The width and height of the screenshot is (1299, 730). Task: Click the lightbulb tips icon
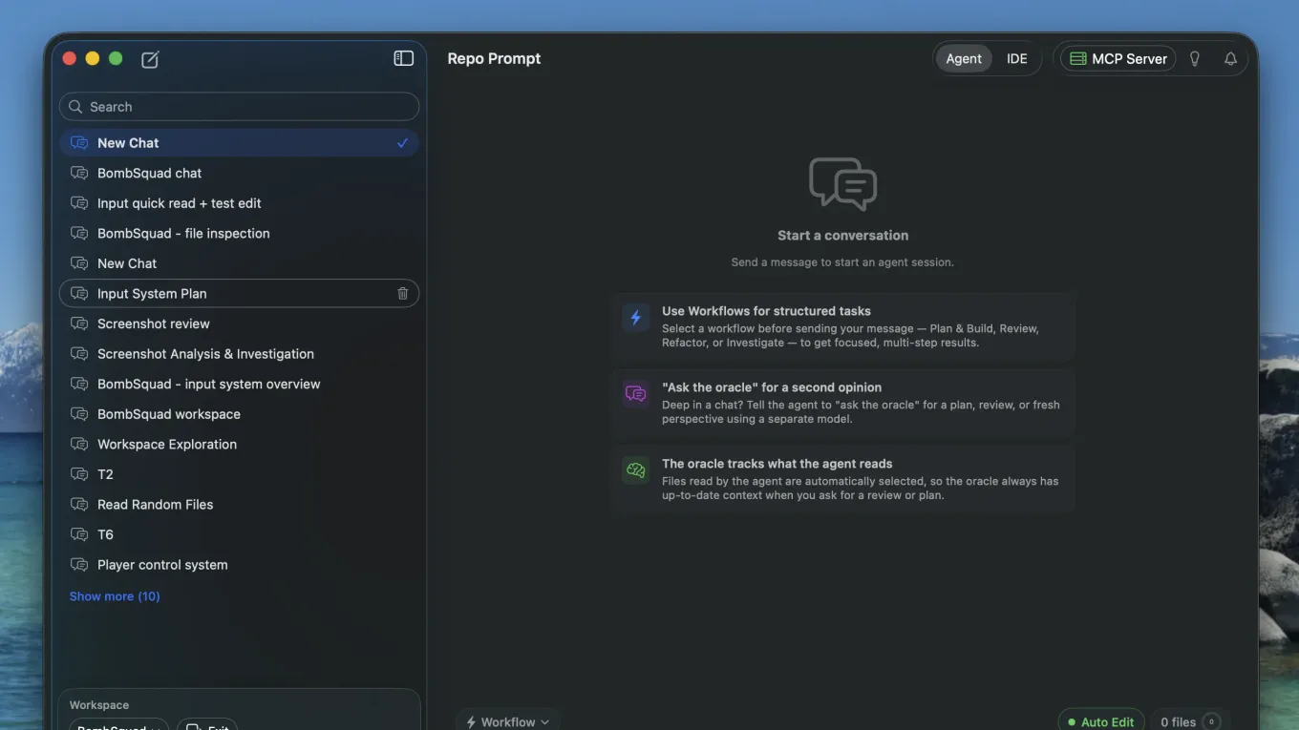click(1194, 58)
